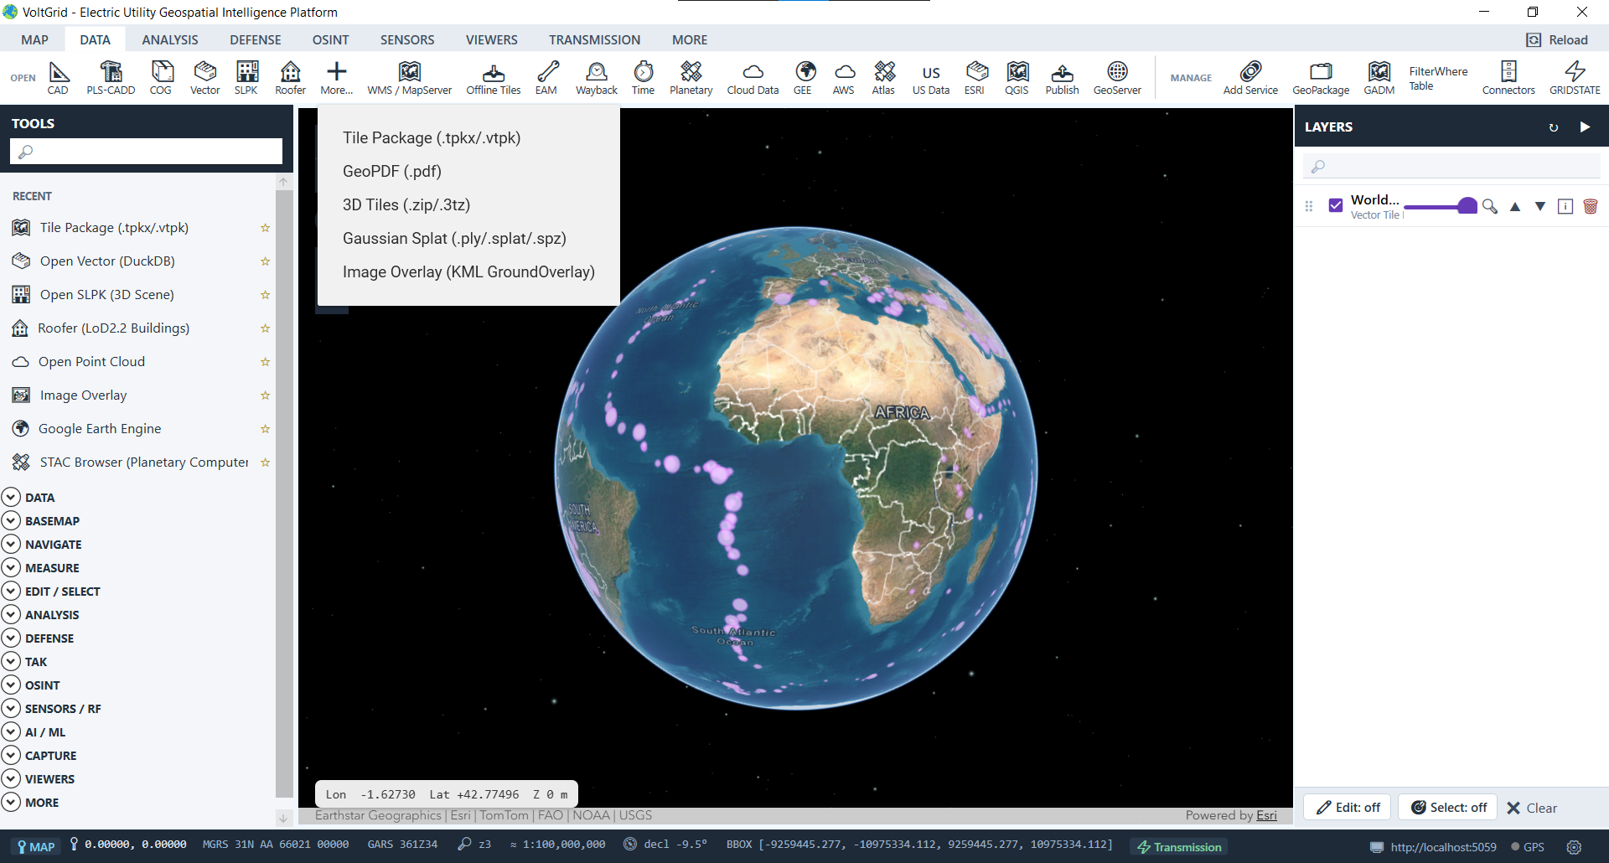
Task: Favorite Open Vector (DuckDB) item
Action: click(265, 261)
